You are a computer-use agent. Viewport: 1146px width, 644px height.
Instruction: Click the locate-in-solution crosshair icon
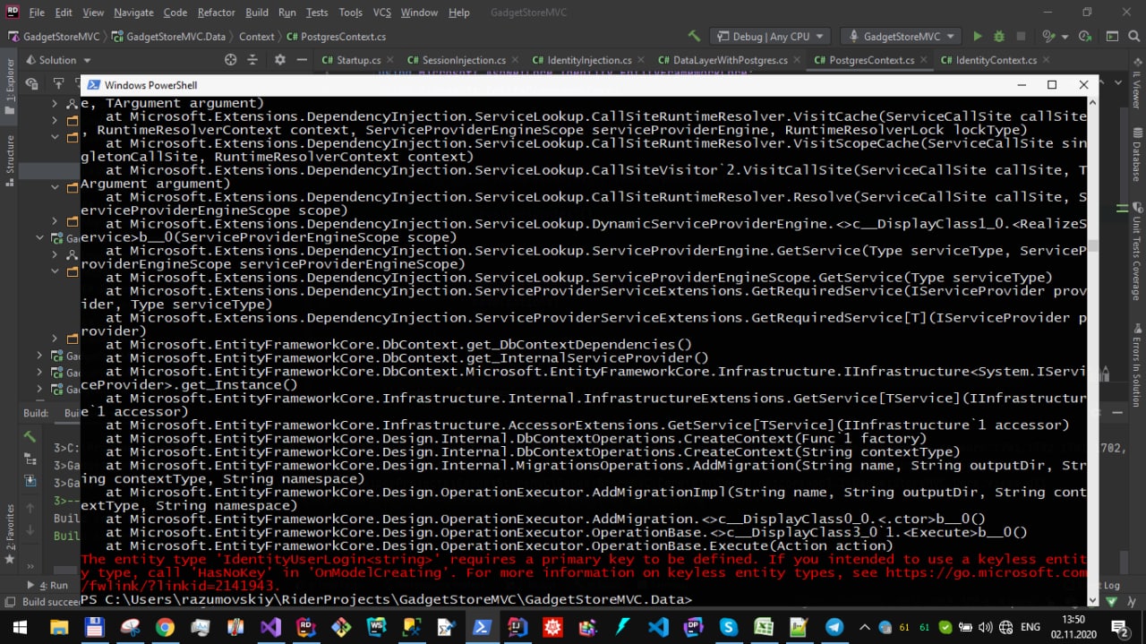coord(230,60)
